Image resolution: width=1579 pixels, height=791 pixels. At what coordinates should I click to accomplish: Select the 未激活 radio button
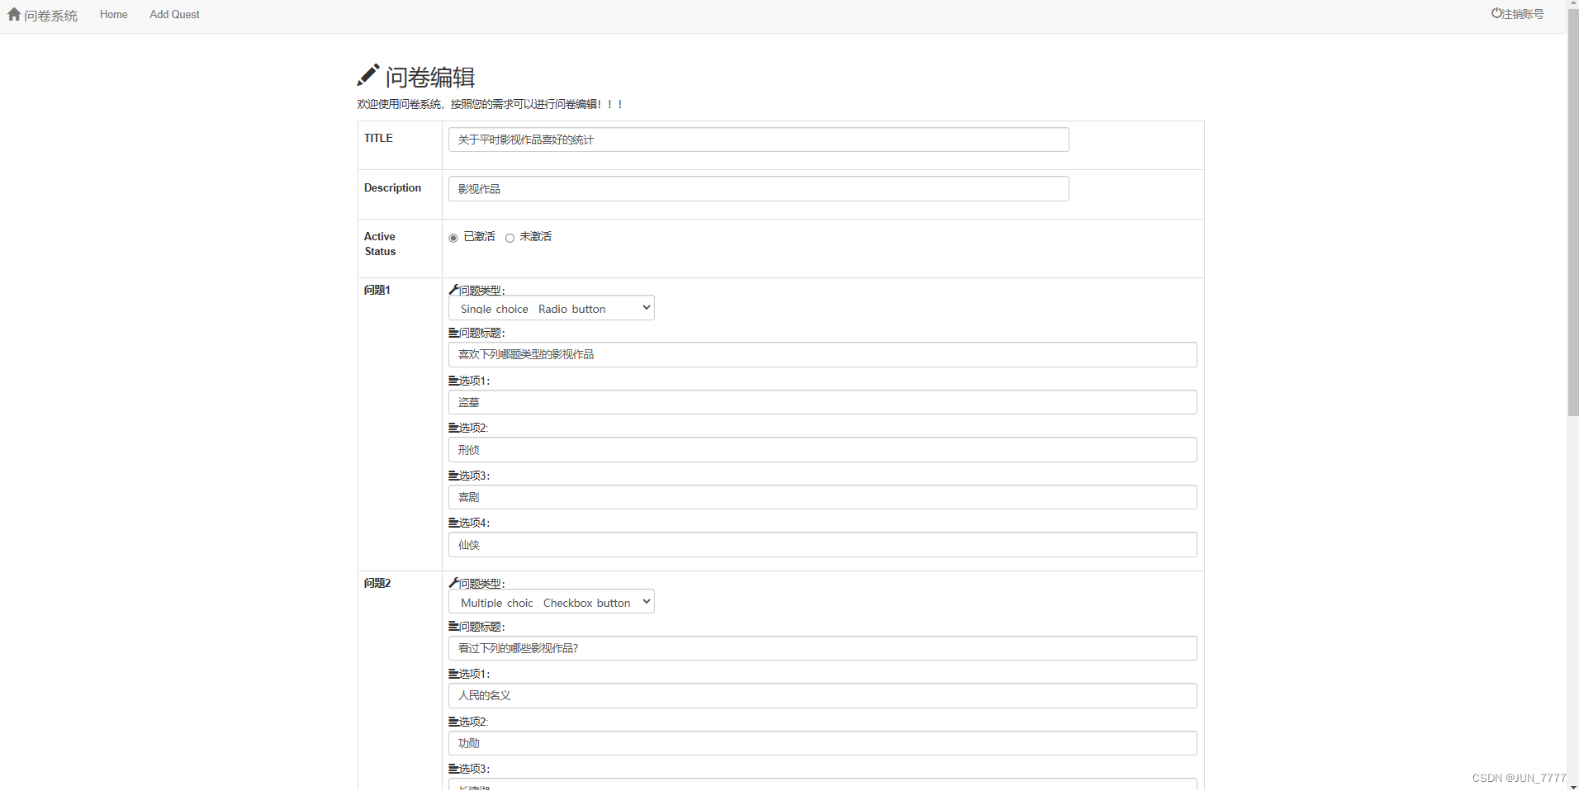(510, 238)
